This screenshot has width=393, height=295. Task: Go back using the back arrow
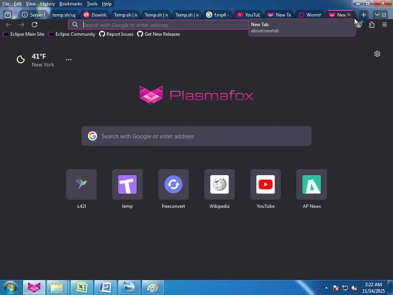[8, 25]
